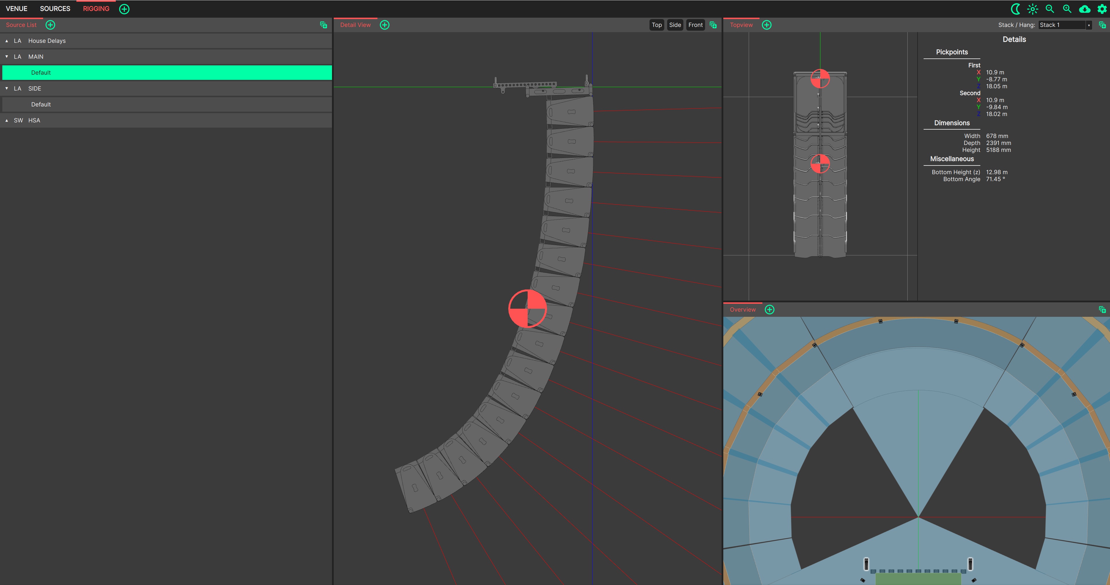Switch to dark mode with the moon icon

coord(1016,9)
